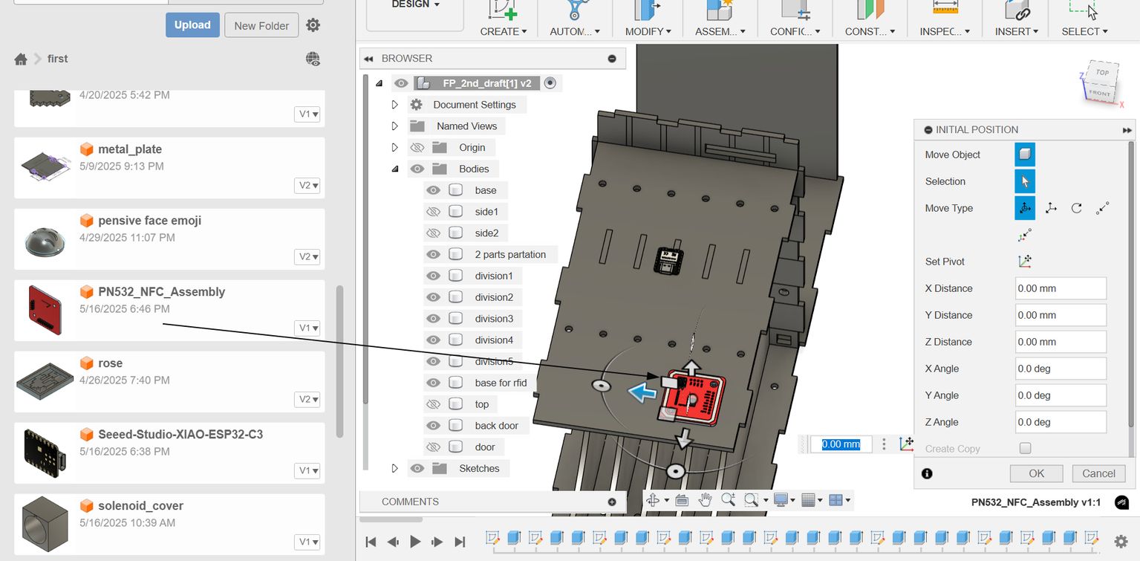This screenshot has width=1140, height=561.
Task: Open PN532_NFC_Assembly V1 version dropdown
Action: [307, 328]
